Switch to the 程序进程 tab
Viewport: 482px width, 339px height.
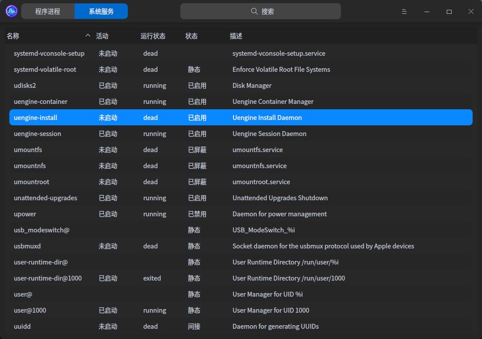click(x=48, y=12)
